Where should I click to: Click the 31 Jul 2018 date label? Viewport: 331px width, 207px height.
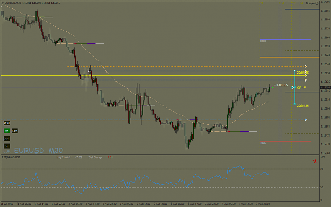tap(7, 204)
